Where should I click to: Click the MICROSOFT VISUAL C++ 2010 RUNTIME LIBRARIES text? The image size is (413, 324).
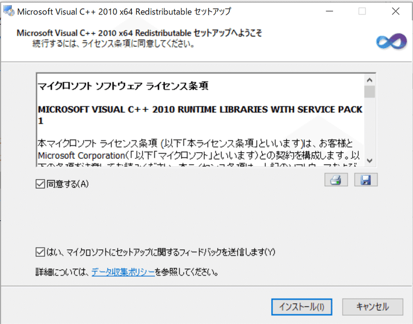tap(200, 115)
